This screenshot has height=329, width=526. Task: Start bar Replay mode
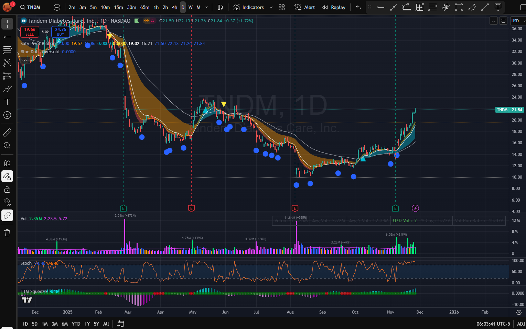[x=334, y=7]
